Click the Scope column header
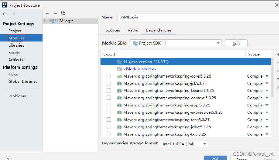Image resolution: width=279 pixels, height=160 pixels. click(254, 54)
